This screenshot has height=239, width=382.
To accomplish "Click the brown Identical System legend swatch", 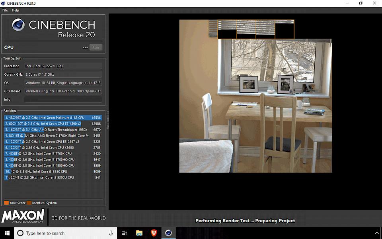I will pyautogui.click(x=29, y=203).
